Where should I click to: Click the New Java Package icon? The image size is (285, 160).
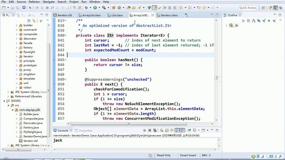point(114,8)
